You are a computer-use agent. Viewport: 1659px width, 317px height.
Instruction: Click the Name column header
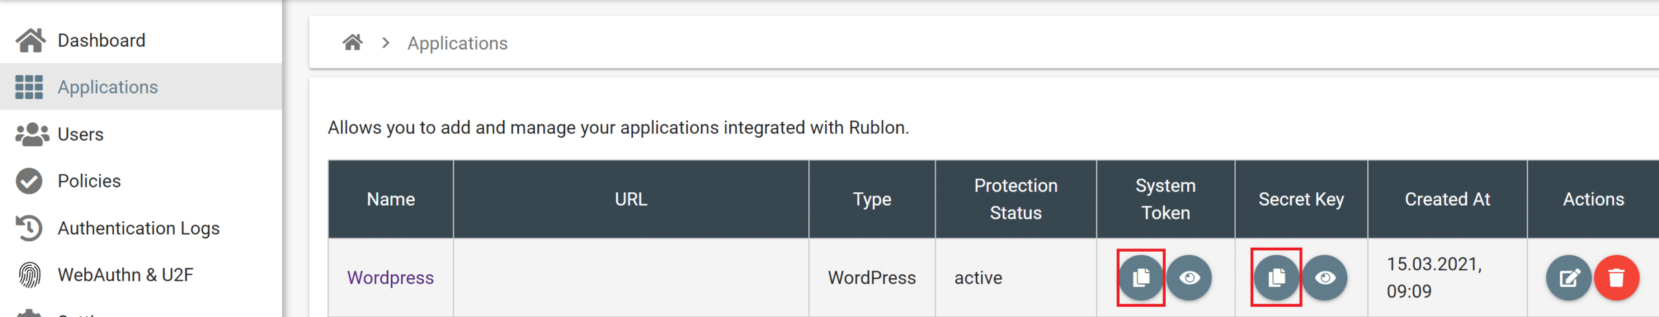click(391, 199)
